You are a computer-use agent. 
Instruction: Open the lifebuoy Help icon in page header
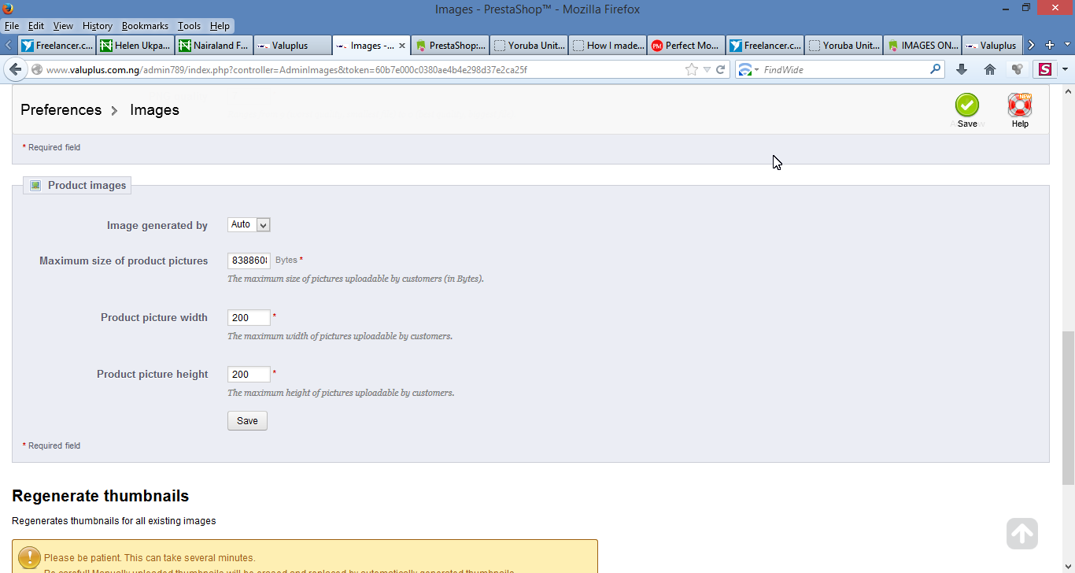pyautogui.click(x=1020, y=105)
